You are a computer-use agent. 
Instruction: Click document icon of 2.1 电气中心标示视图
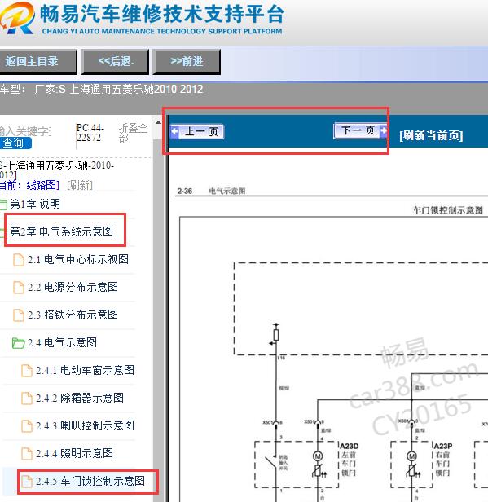tap(19, 260)
